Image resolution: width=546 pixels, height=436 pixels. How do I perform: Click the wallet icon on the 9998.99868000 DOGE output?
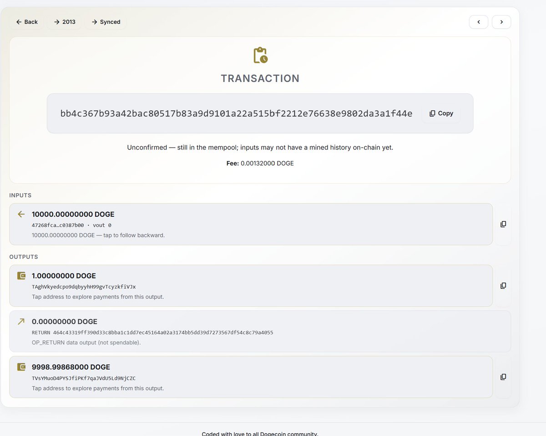point(21,367)
